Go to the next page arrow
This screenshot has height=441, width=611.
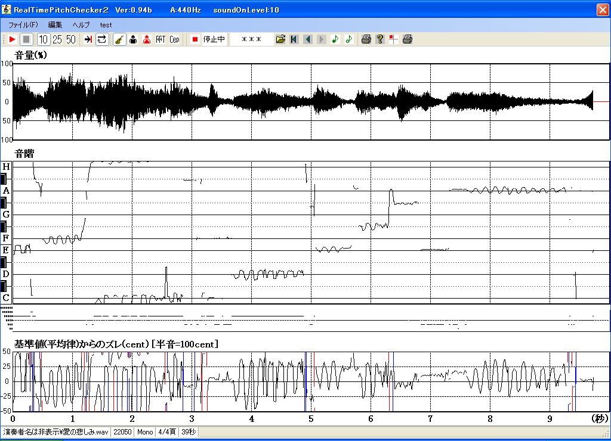(x=322, y=39)
